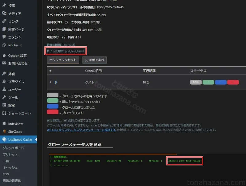
Task: Click the LiteSpeed Cache diamond icon
Action: point(4,139)
